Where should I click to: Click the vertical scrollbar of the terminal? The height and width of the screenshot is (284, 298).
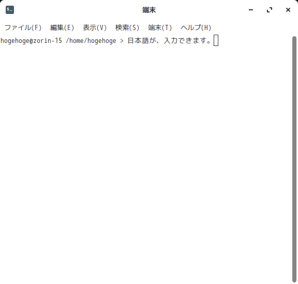[294, 159]
